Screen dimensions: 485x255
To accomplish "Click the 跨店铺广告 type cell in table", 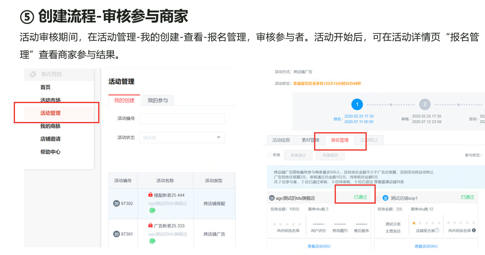I will 214,234.
